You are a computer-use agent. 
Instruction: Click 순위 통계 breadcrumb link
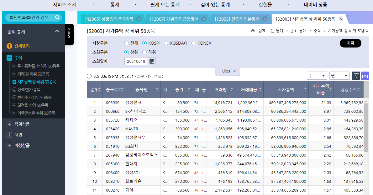(x=298, y=31)
